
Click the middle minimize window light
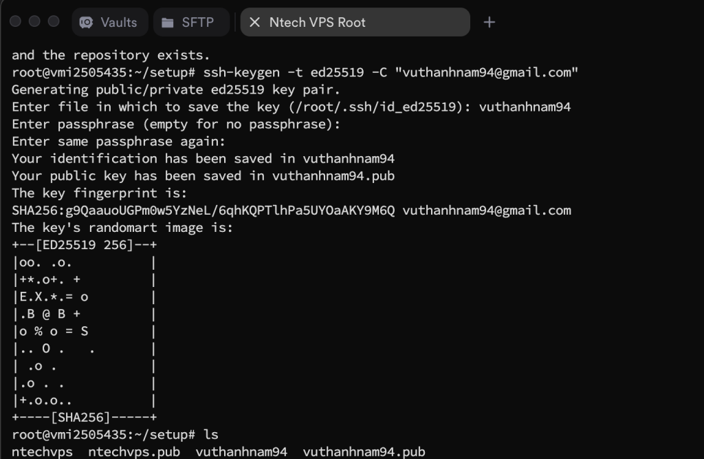coord(34,21)
